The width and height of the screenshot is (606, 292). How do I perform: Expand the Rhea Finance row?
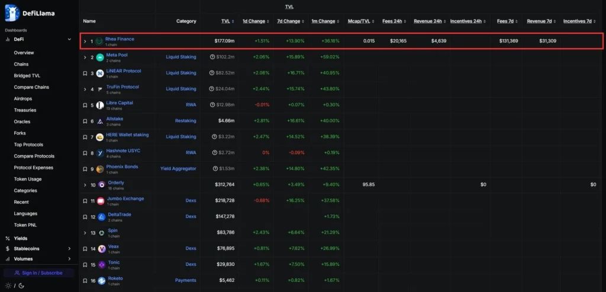coord(85,41)
